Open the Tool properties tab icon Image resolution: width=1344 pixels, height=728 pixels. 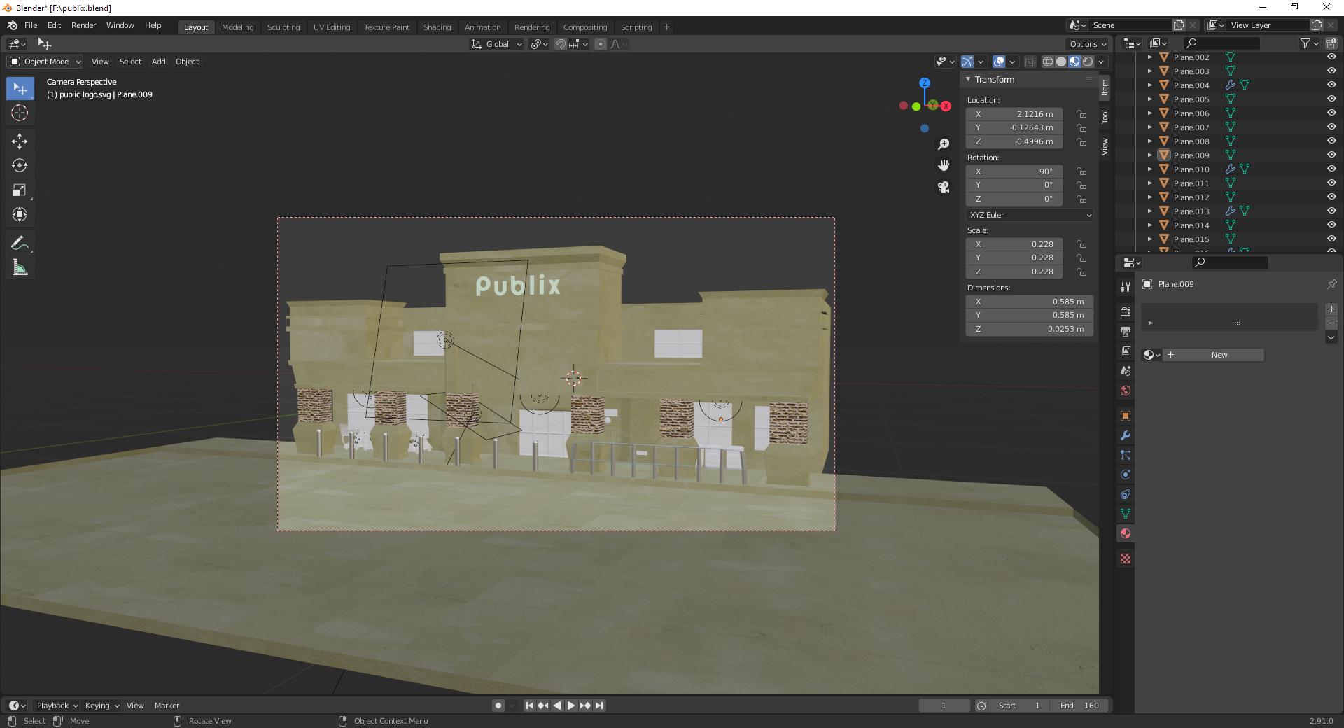pos(1125,287)
